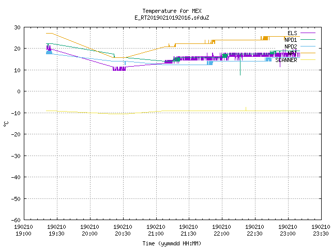Select the filename text E_RT20190210192016.sfduZ
331x248 pixels.
coord(172,18)
